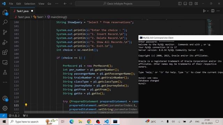Open the Source Control view
223x125 pixels.
point(5,32)
